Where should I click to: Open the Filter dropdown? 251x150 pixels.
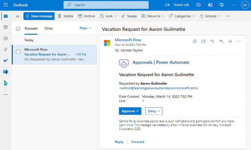point(85,28)
